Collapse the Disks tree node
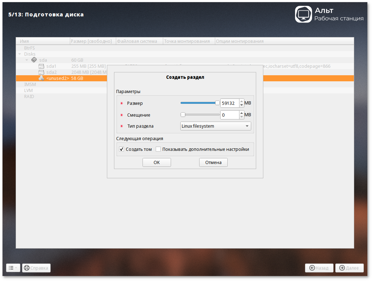The image size is (372, 281). (20, 54)
